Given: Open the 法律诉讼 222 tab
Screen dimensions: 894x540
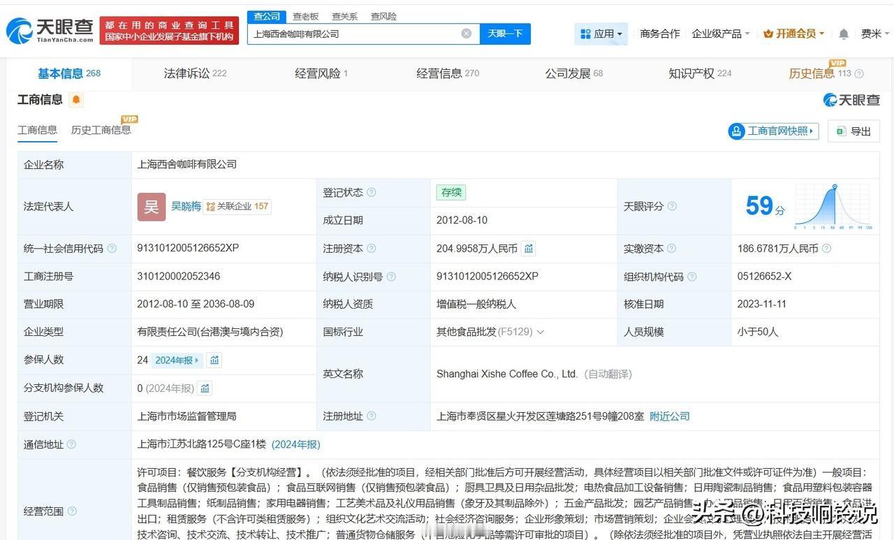Looking at the screenshot, I should click(195, 73).
